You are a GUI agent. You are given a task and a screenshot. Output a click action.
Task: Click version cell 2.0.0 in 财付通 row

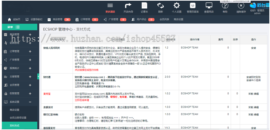[167, 77]
